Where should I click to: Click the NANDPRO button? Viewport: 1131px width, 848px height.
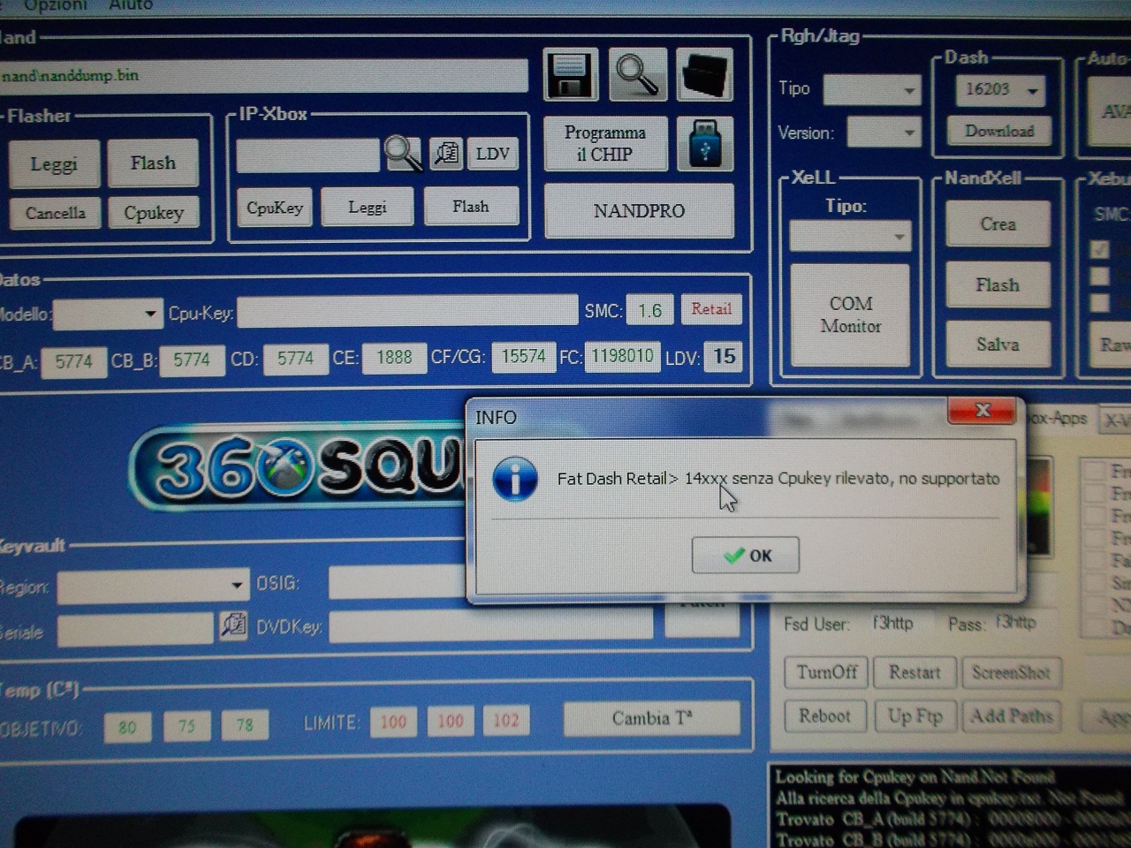click(639, 211)
